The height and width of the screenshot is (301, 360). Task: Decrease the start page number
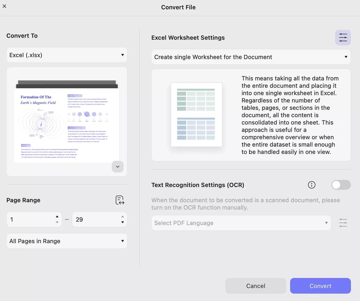57,222
